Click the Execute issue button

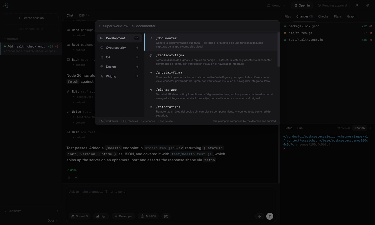[x=31, y=29]
